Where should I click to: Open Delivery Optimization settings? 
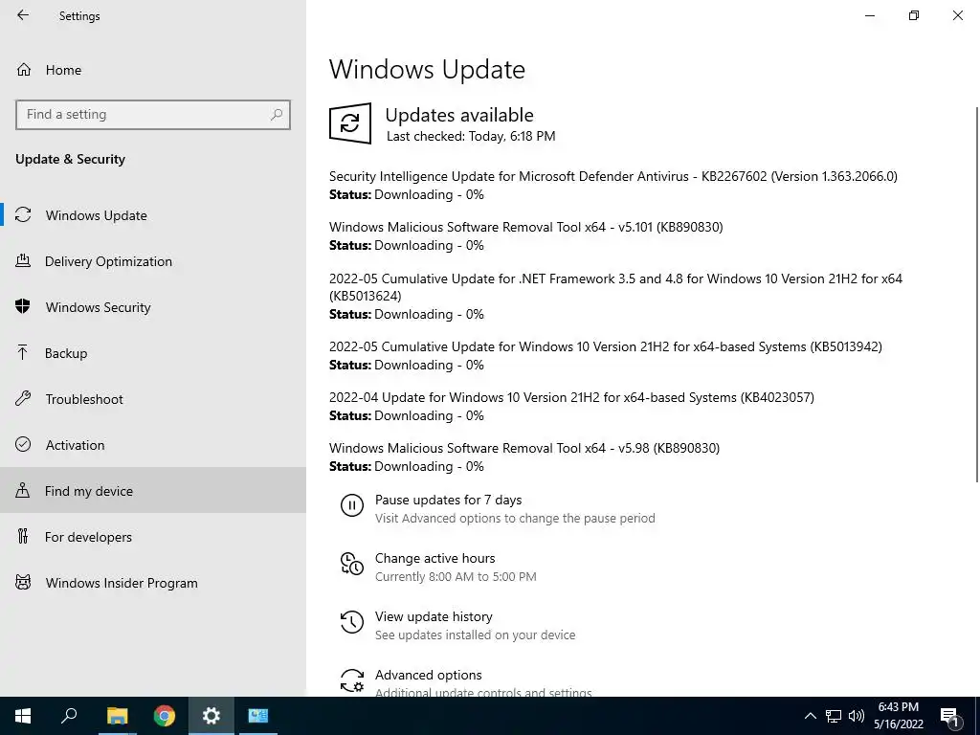point(153,261)
